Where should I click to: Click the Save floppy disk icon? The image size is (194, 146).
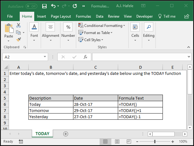click(x=44, y=6)
